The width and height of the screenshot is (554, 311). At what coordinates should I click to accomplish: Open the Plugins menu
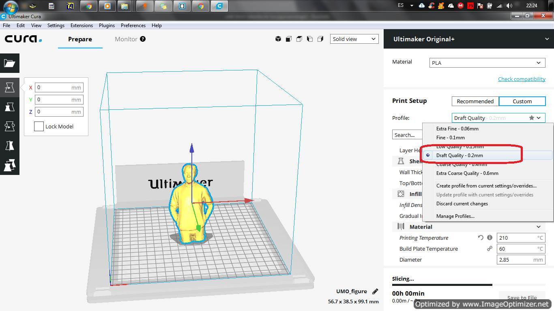click(107, 25)
